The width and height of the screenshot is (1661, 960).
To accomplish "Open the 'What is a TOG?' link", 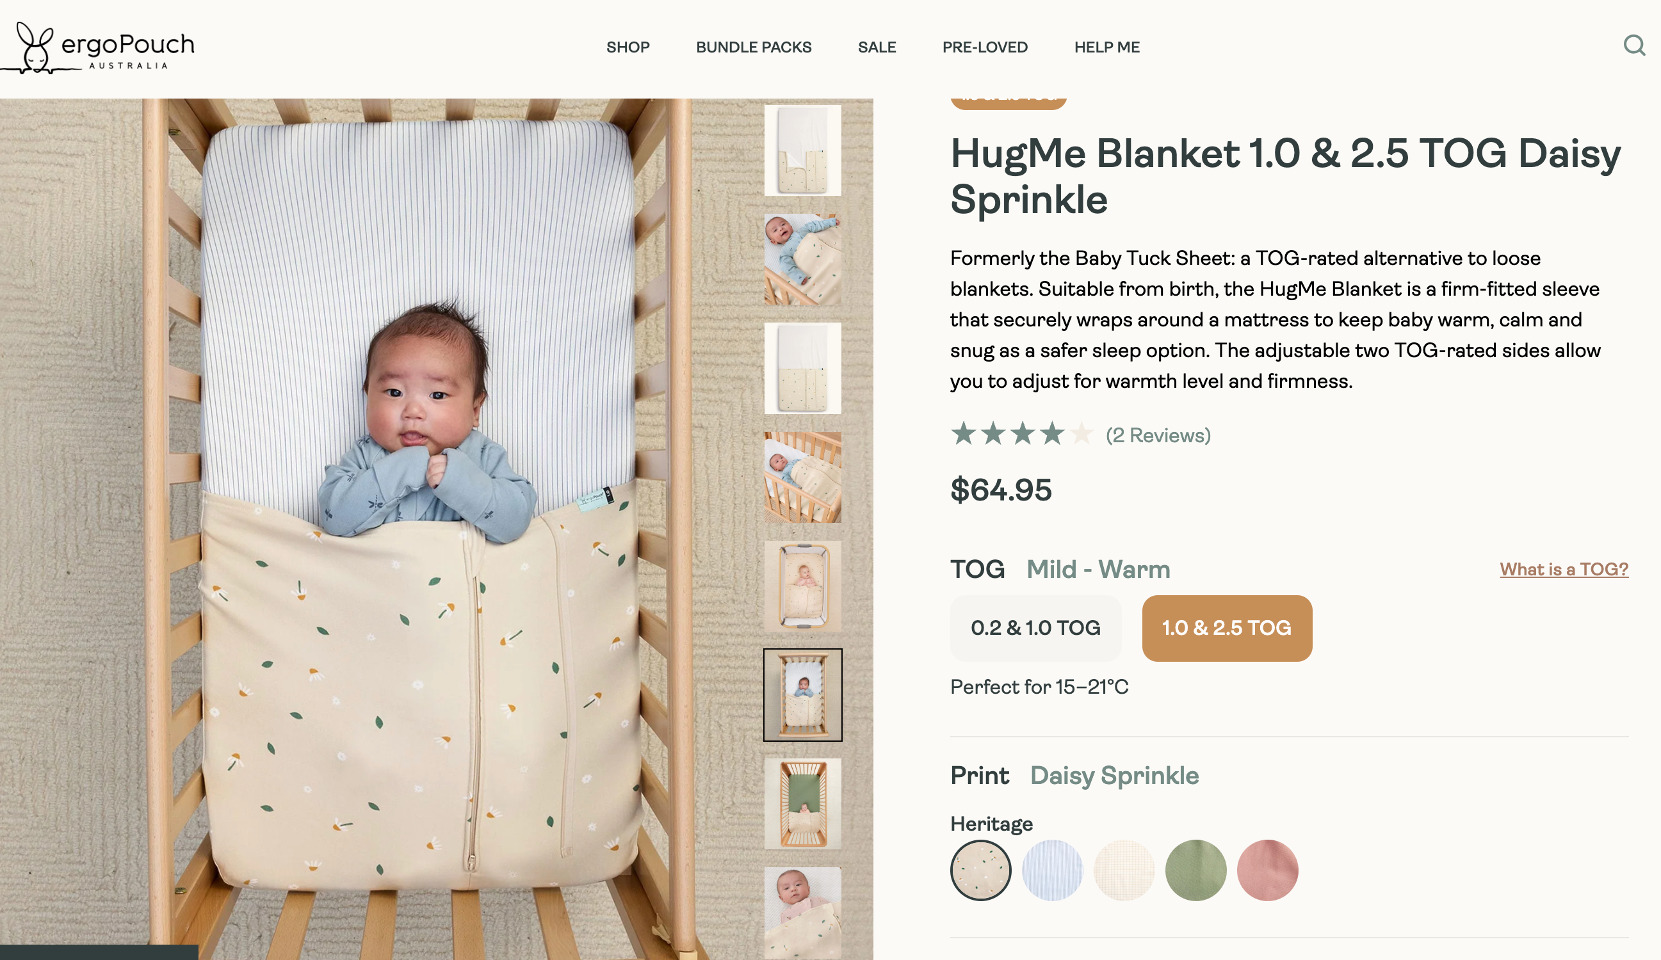I will pyautogui.click(x=1564, y=569).
